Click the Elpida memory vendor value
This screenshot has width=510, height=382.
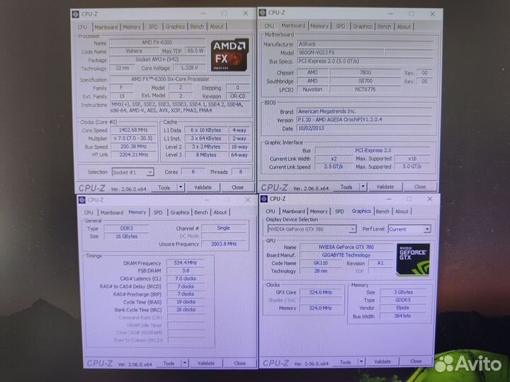coord(402,308)
